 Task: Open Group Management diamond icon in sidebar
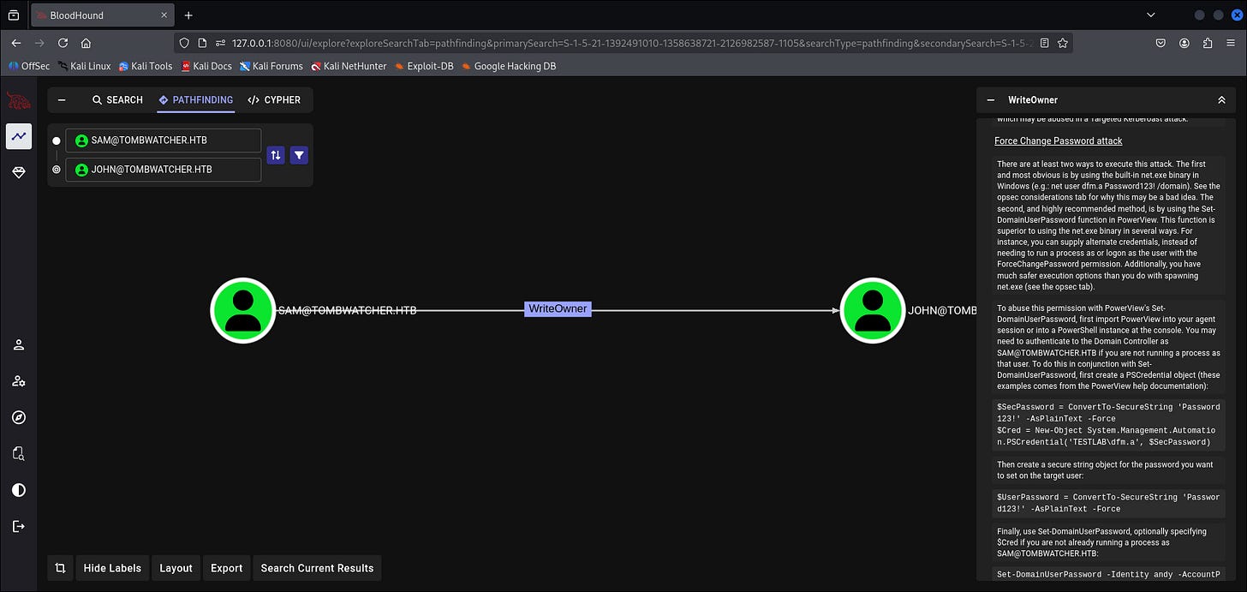tap(19, 172)
